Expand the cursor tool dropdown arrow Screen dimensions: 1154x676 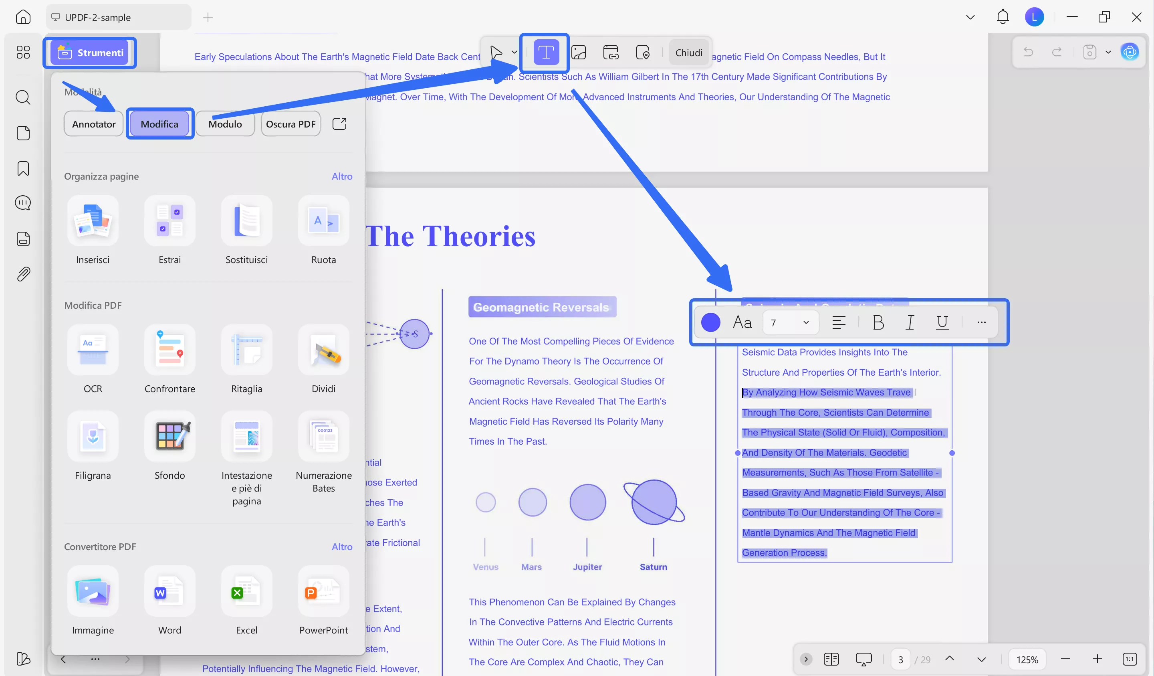click(x=514, y=52)
